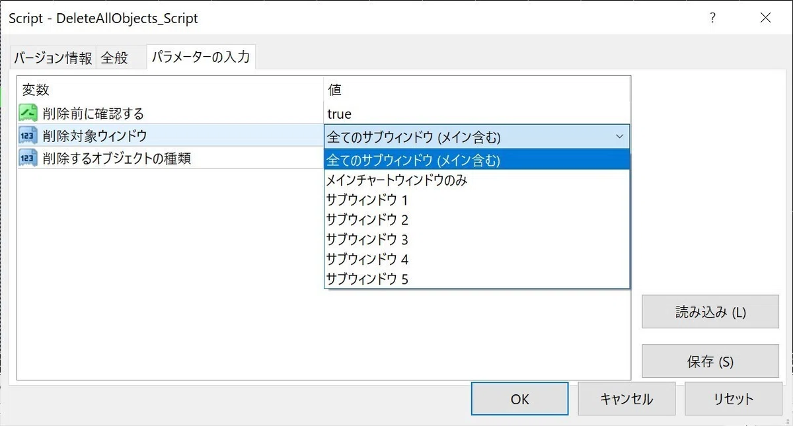The height and width of the screenshot is (426, 793).
Task: Choose 全てのサブウィンドウ (メイン含む) highlighted option
Action: point(476,160)
